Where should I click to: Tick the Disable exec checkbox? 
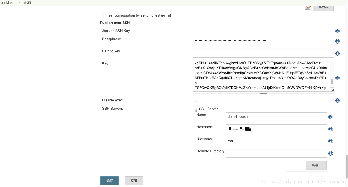pyautogui.click(x=195, y=100)
